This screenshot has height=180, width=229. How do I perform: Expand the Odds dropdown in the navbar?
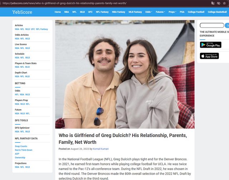pos(148,12)
